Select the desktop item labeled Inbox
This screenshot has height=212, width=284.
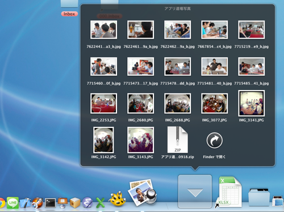[x=69, y=14]
